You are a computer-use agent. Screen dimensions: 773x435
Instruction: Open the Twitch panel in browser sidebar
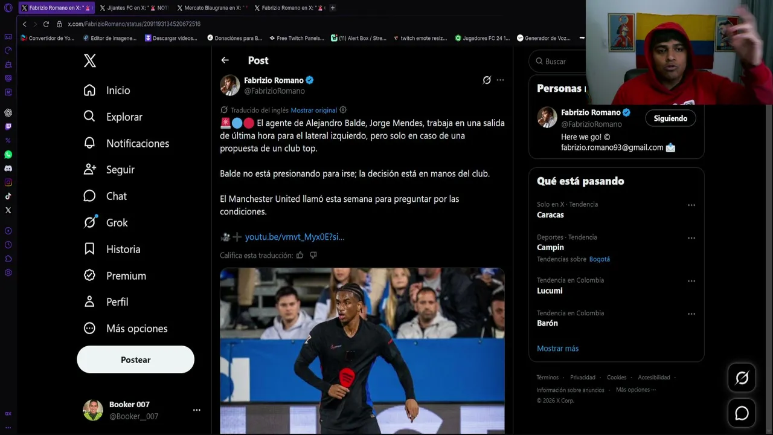tap(8, 126)
